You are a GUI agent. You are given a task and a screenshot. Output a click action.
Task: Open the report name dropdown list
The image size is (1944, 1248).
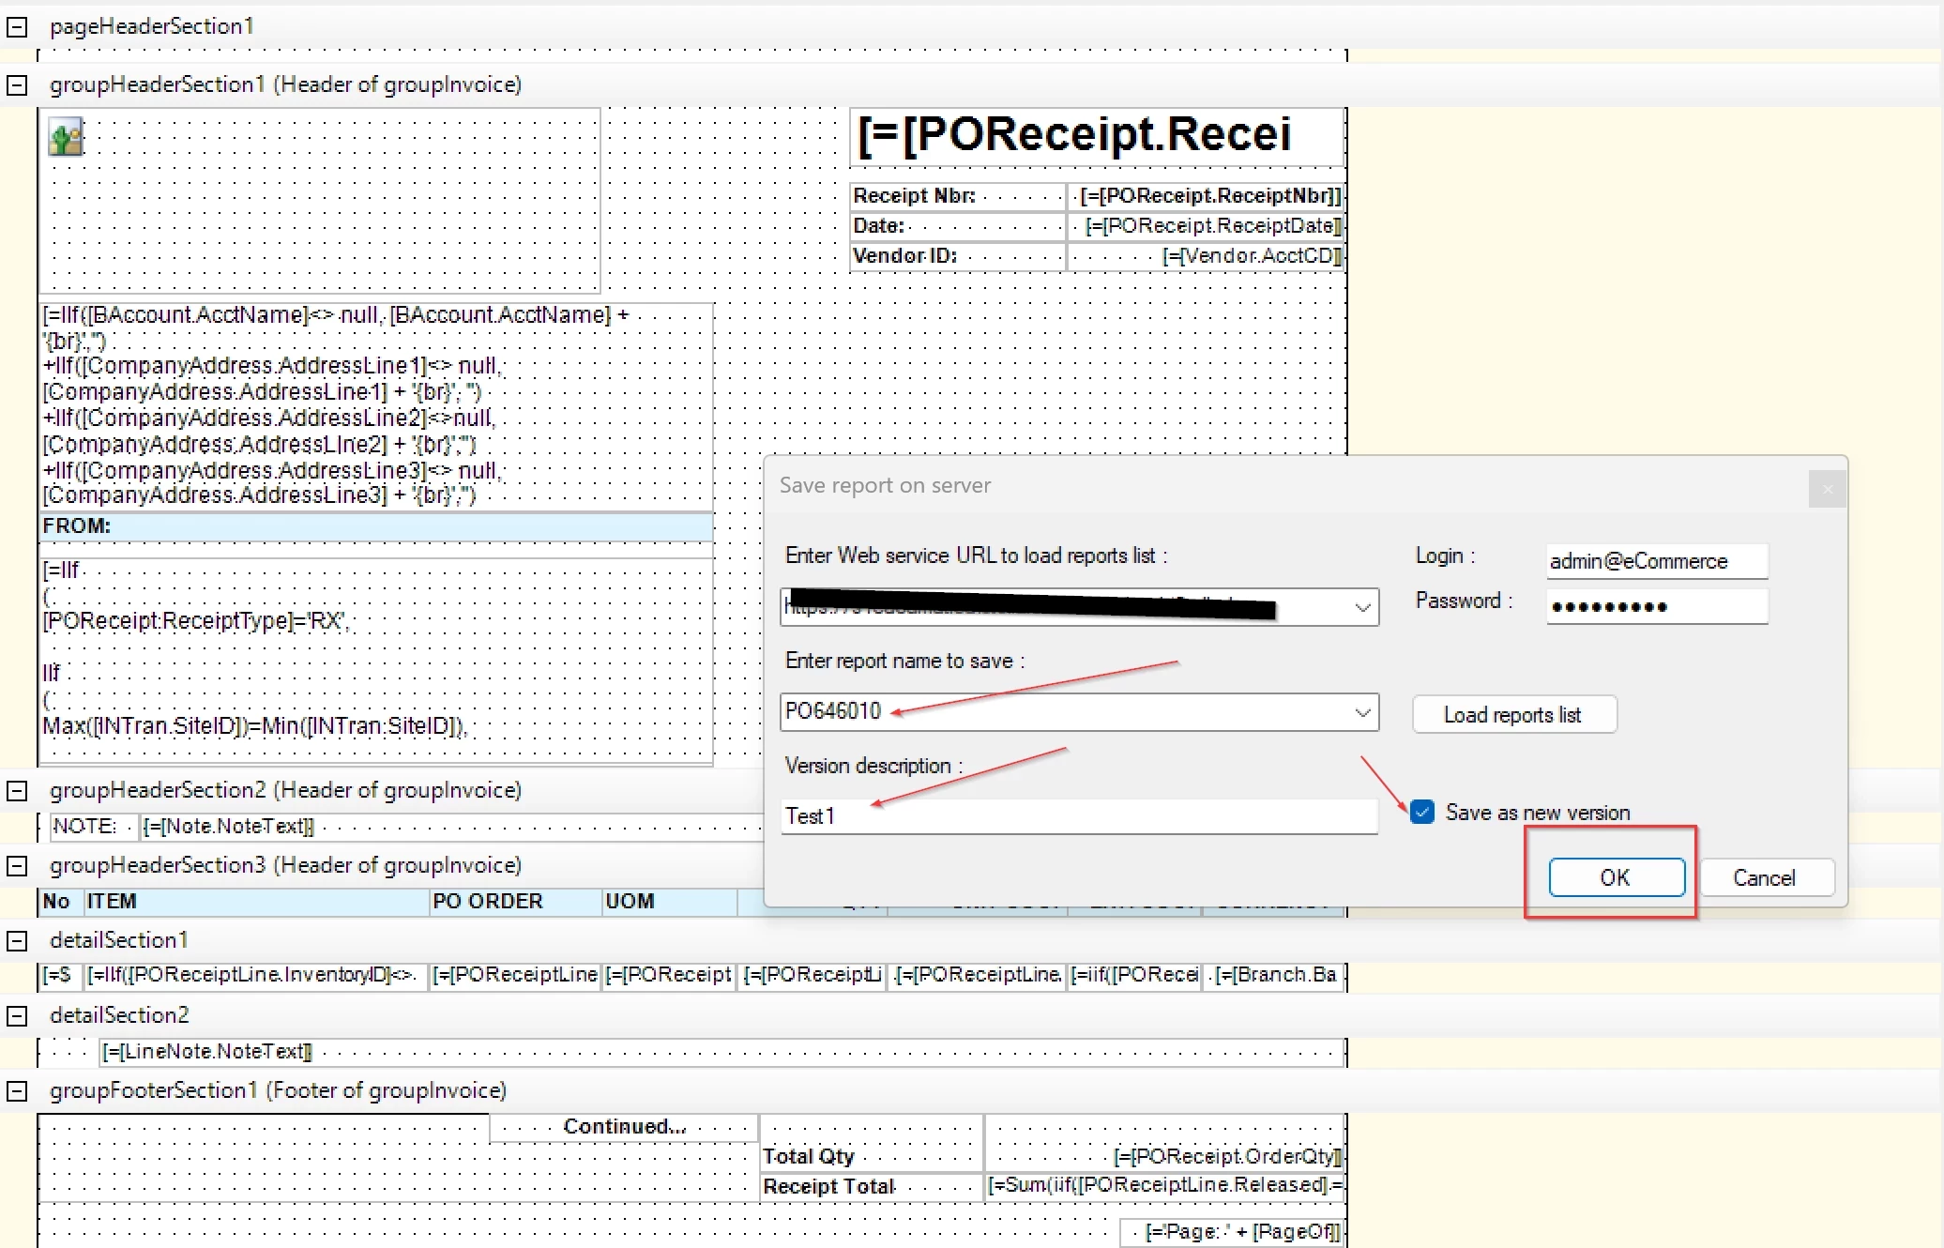pyautogui.click(x=1362, y=713)
